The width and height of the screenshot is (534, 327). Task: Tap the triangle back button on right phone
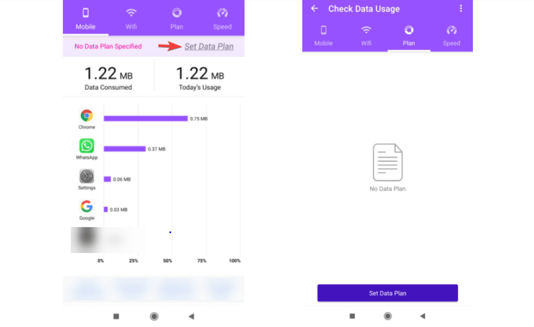[423, 316]
